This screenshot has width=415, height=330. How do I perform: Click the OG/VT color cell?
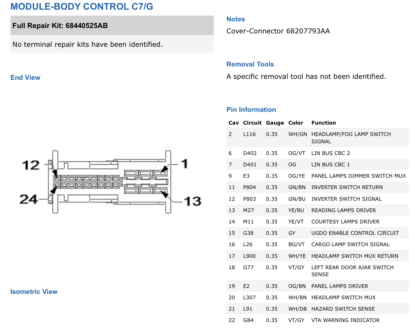pos(297,153)
